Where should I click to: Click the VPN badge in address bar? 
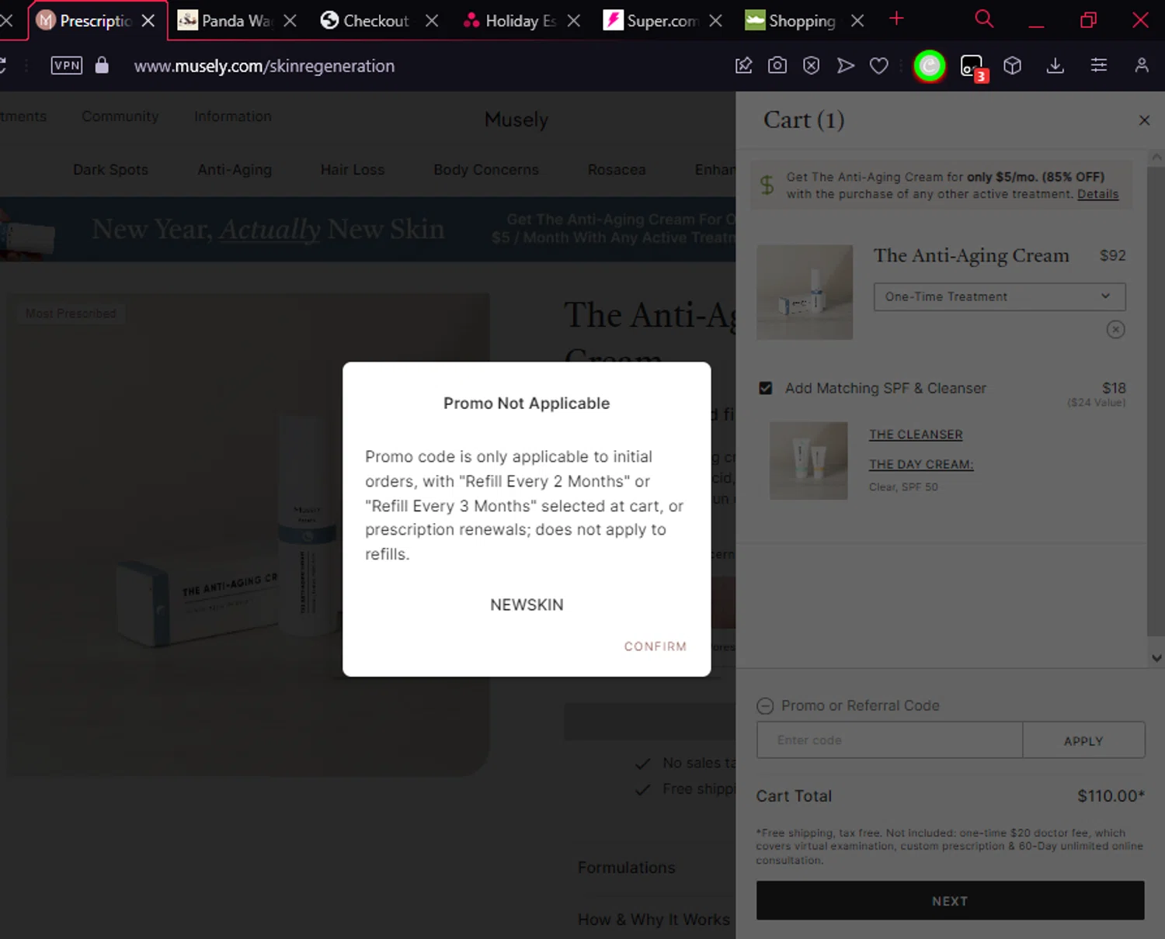pos(67,65)
